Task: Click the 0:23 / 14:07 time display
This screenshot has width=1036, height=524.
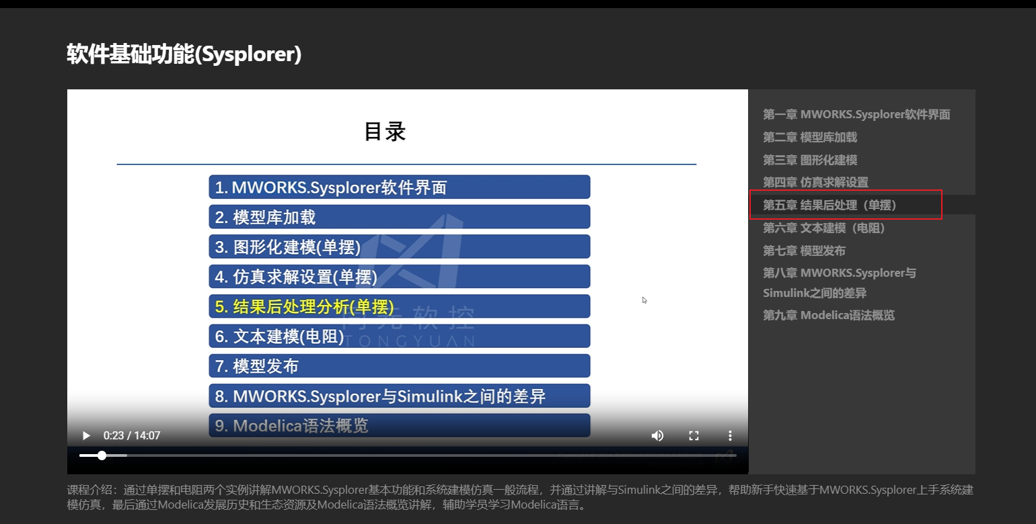Action: [131, 435]
